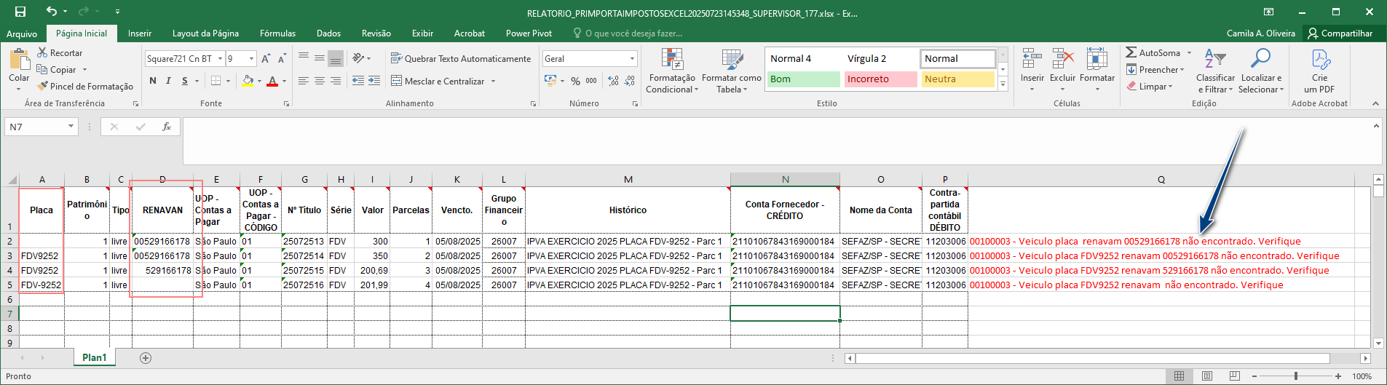Undo the last action

51,12
